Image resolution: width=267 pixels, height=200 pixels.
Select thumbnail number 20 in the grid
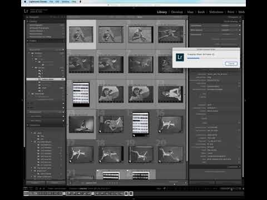pos(171,154)
